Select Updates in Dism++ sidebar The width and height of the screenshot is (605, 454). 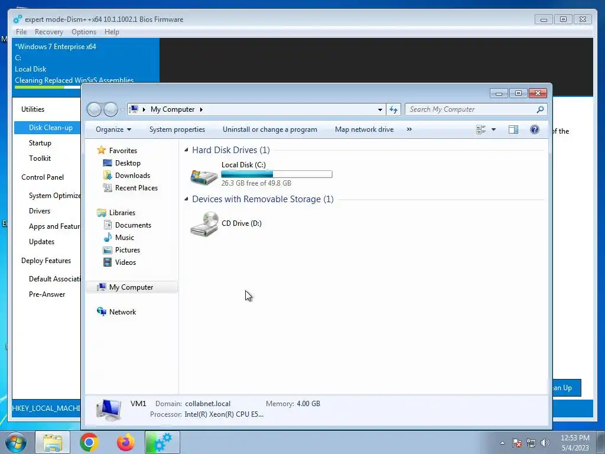coord(42,242)
